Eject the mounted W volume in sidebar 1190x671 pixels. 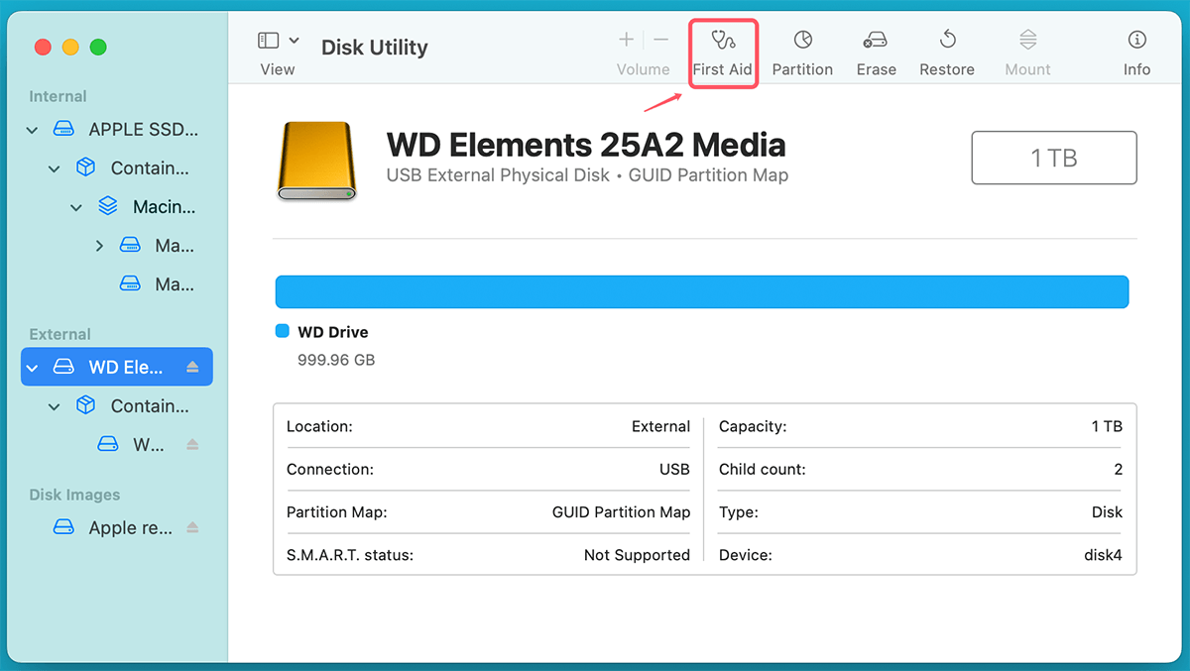tap(193, 444)
